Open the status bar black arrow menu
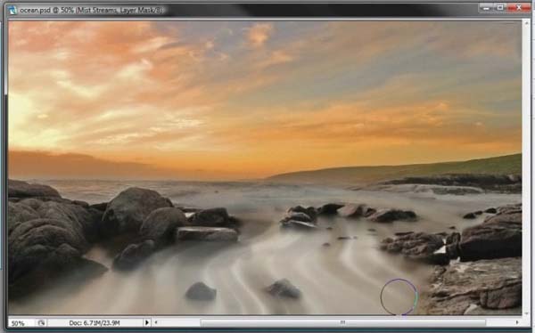The width and height of the screenshot is (535, 333). point(147,322)
